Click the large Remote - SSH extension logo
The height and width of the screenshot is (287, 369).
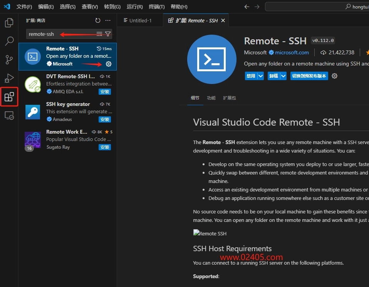click(211, 59)
